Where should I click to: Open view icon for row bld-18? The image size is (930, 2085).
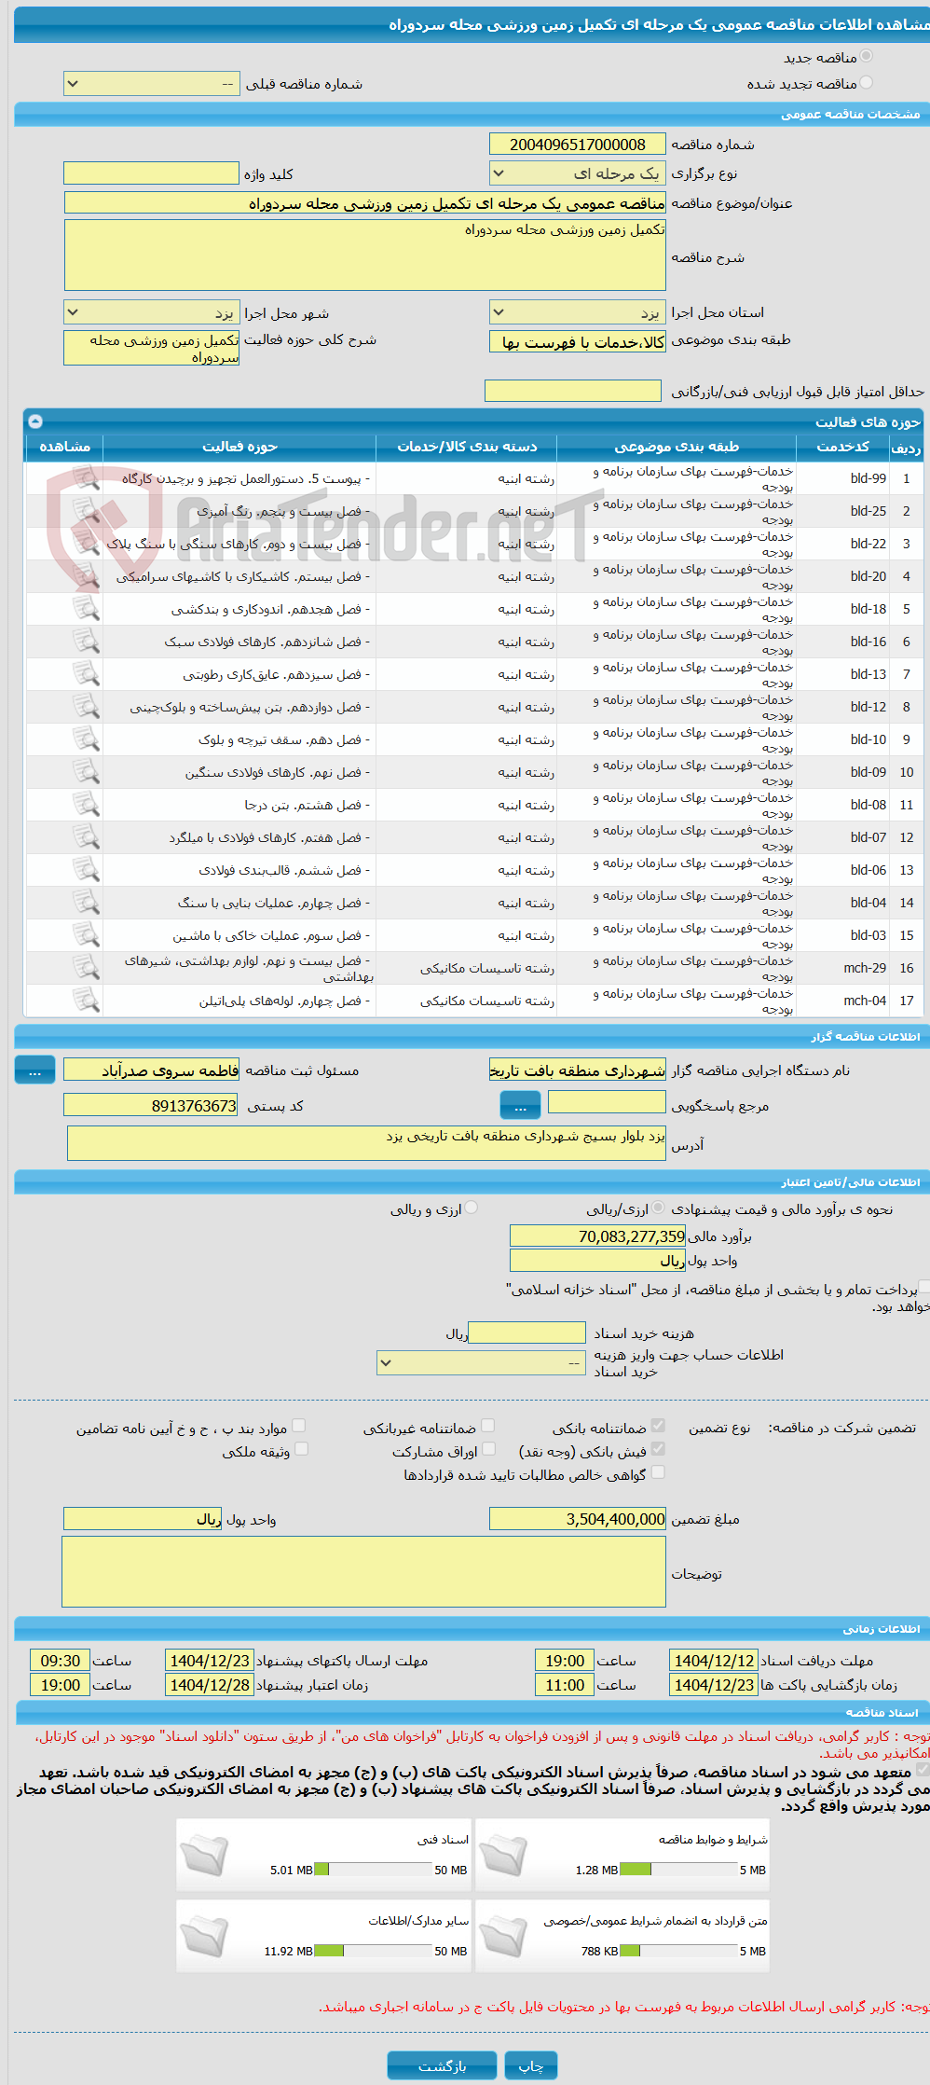(x=86, y=609)
